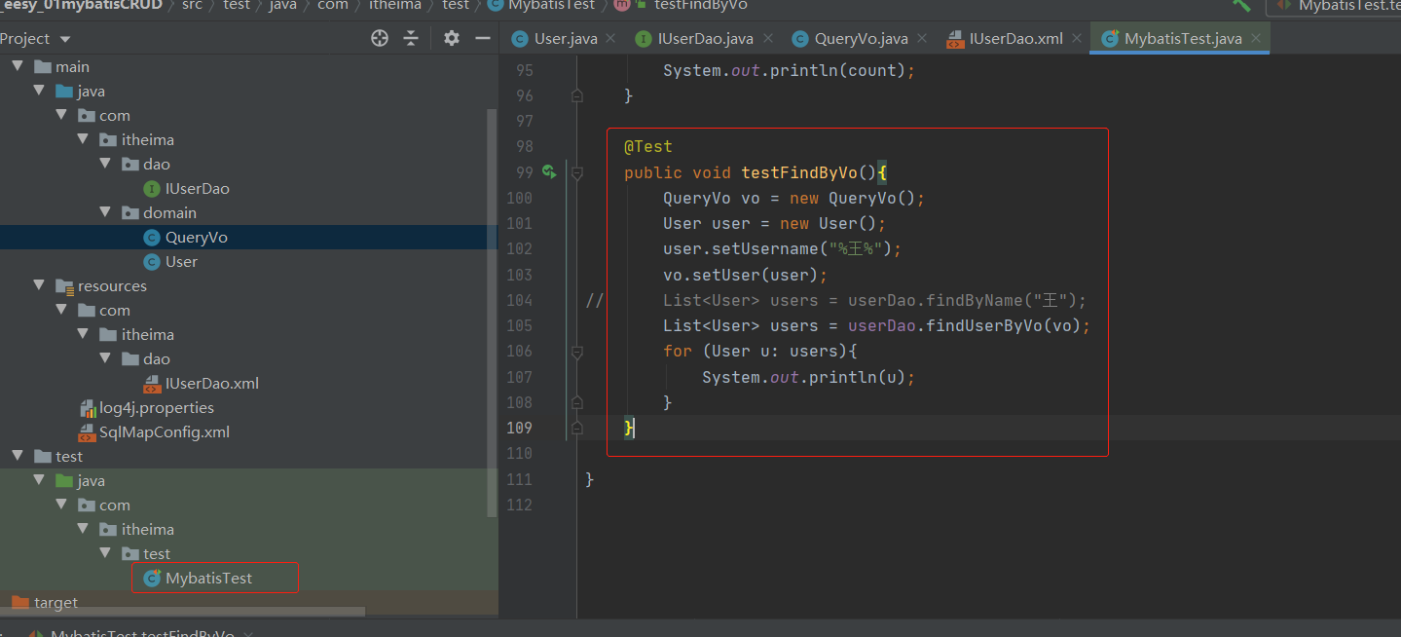The image size is (1401, 637).
Task: Select com package under test java
Action: 115,505
